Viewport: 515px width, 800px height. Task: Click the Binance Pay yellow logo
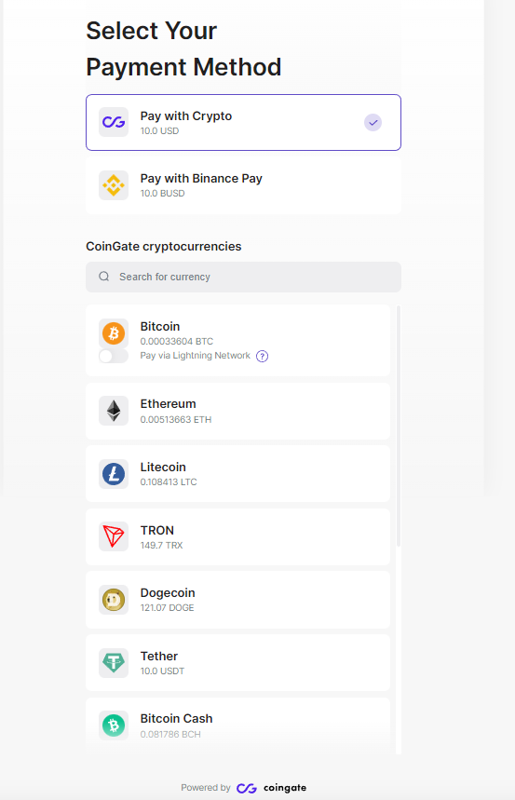point(114,185)
